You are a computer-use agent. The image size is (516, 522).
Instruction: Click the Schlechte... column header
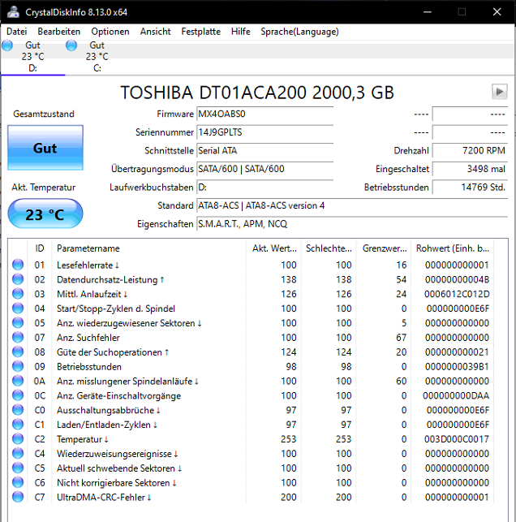(x=329, y=248)
